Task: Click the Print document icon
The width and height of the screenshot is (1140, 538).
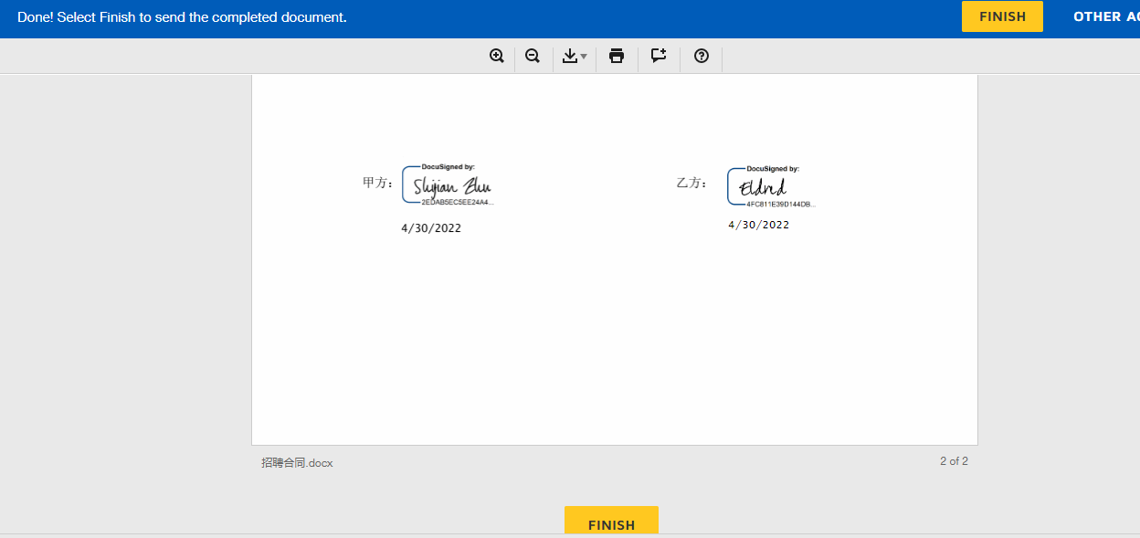Action: click(617, 56)
